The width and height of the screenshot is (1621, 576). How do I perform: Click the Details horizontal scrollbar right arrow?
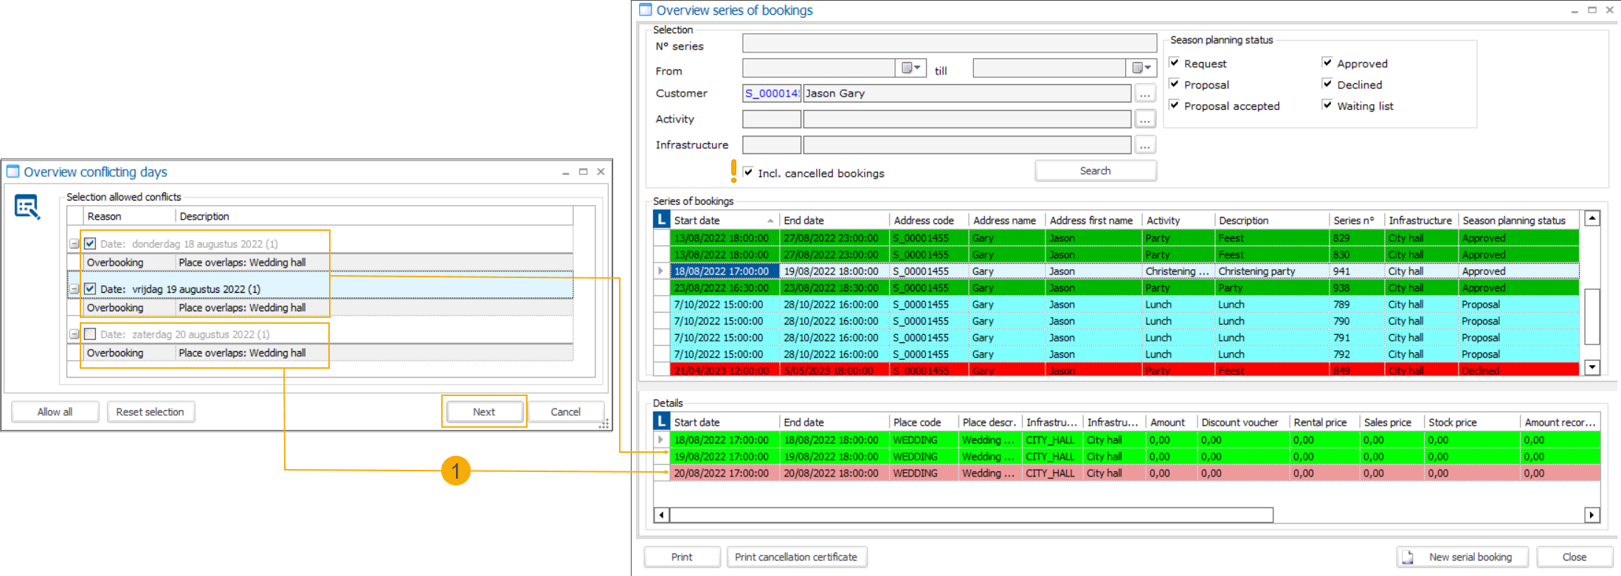pyautogui.click(x=1591, y=515)
